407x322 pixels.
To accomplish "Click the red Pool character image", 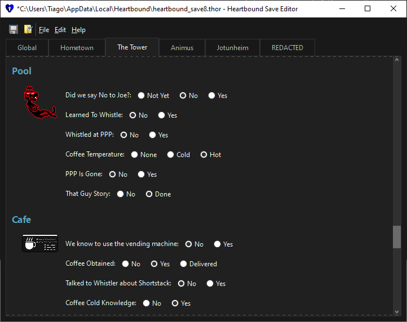I will point(39,104).
